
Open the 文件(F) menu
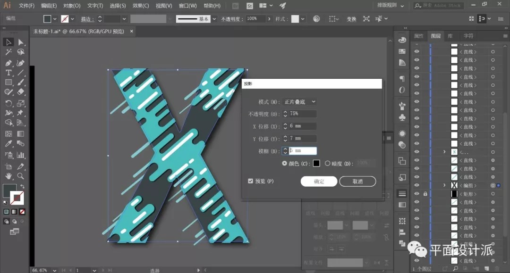[26, 6]
